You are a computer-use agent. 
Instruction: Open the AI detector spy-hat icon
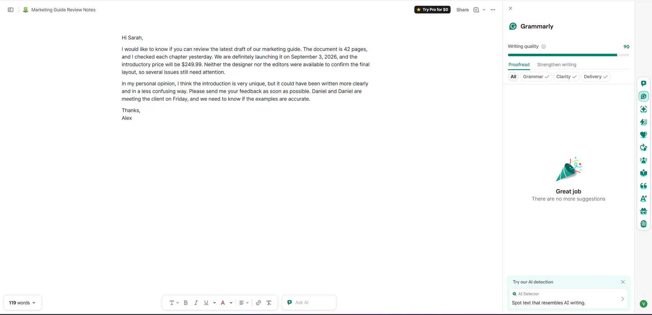643,211
